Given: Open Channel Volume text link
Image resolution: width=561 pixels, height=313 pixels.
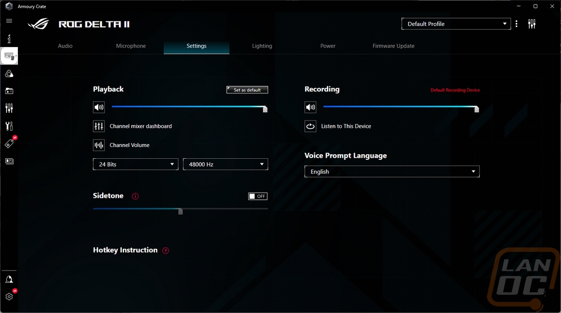Looking at the screenshot, I should pyautogui.click(x=130, y=145).
